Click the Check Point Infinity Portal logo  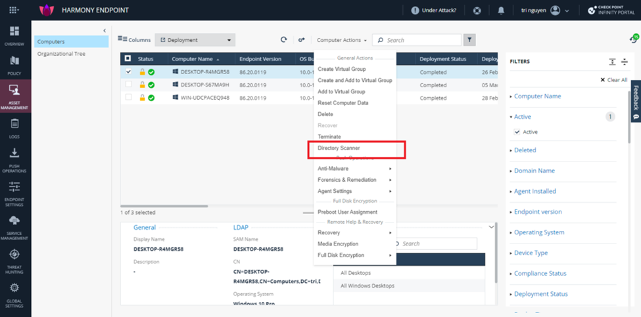(611, 11)
